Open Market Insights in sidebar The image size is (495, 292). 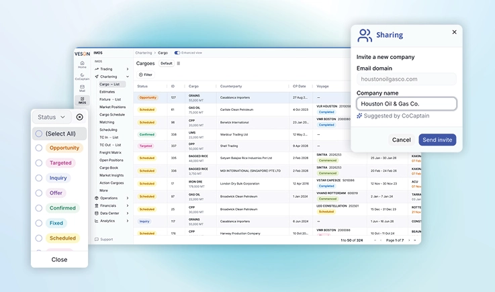click(111, 175)
